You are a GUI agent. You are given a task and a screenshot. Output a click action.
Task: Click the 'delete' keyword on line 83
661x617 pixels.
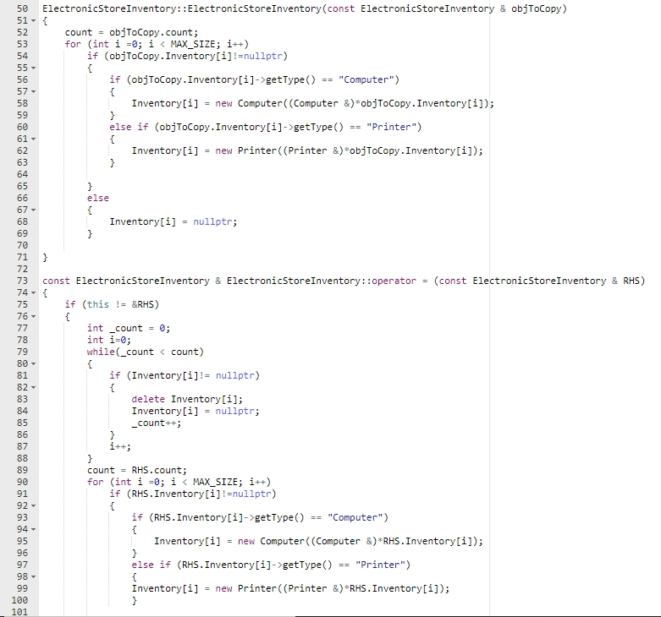(148, 399)
